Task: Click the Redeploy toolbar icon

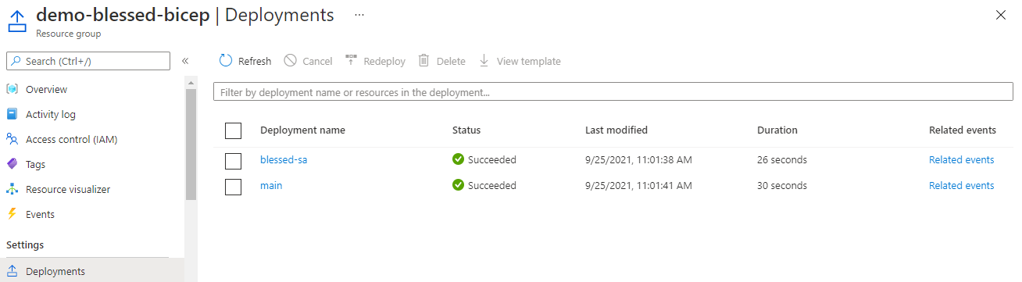Action: 351,60
